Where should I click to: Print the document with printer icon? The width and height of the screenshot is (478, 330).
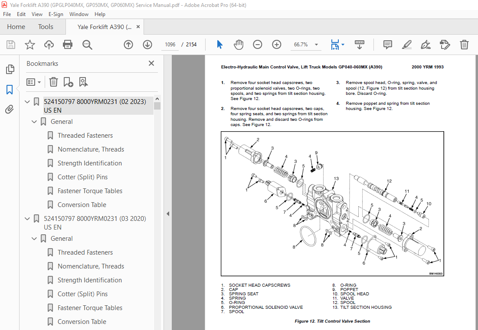[67, 45]
